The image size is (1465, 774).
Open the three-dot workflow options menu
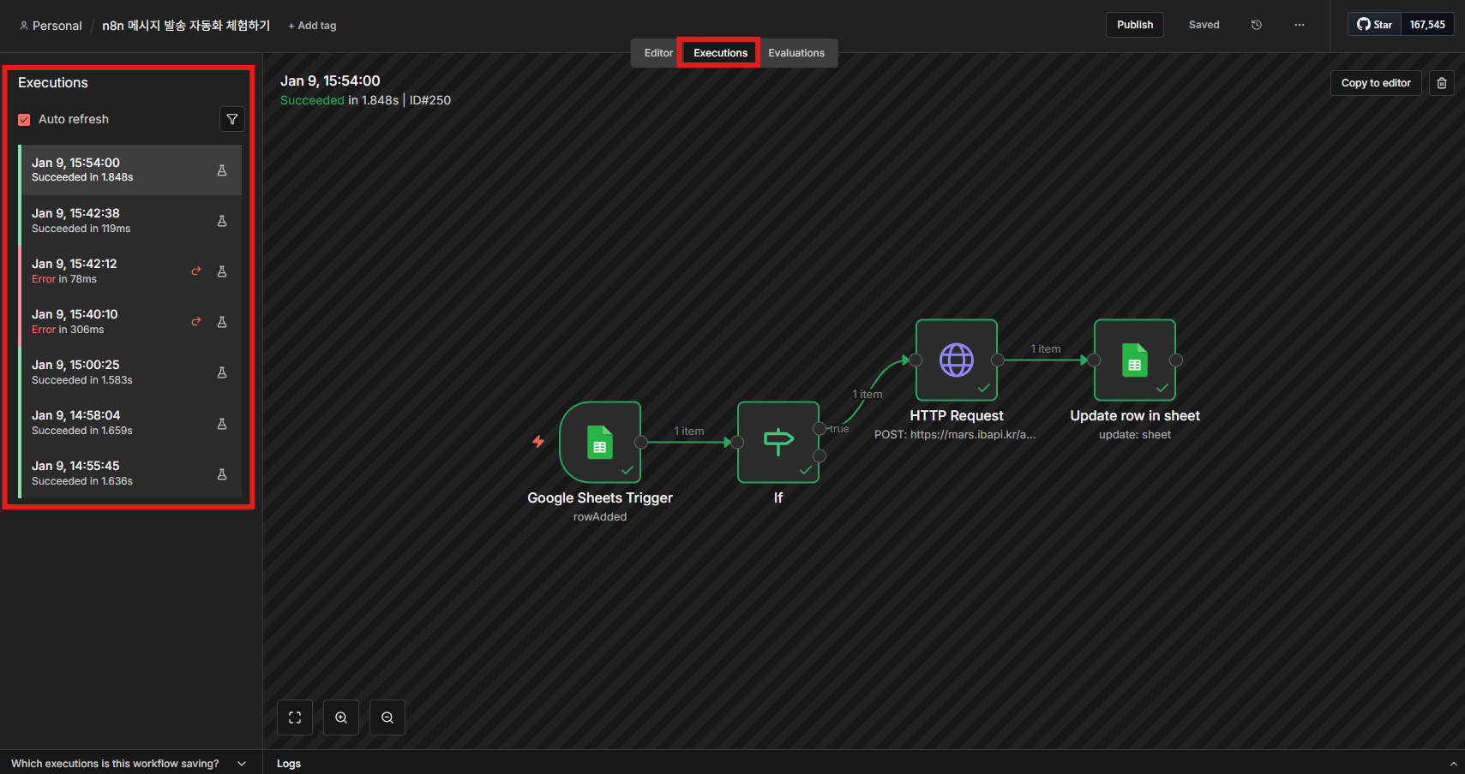[1299, 25]
